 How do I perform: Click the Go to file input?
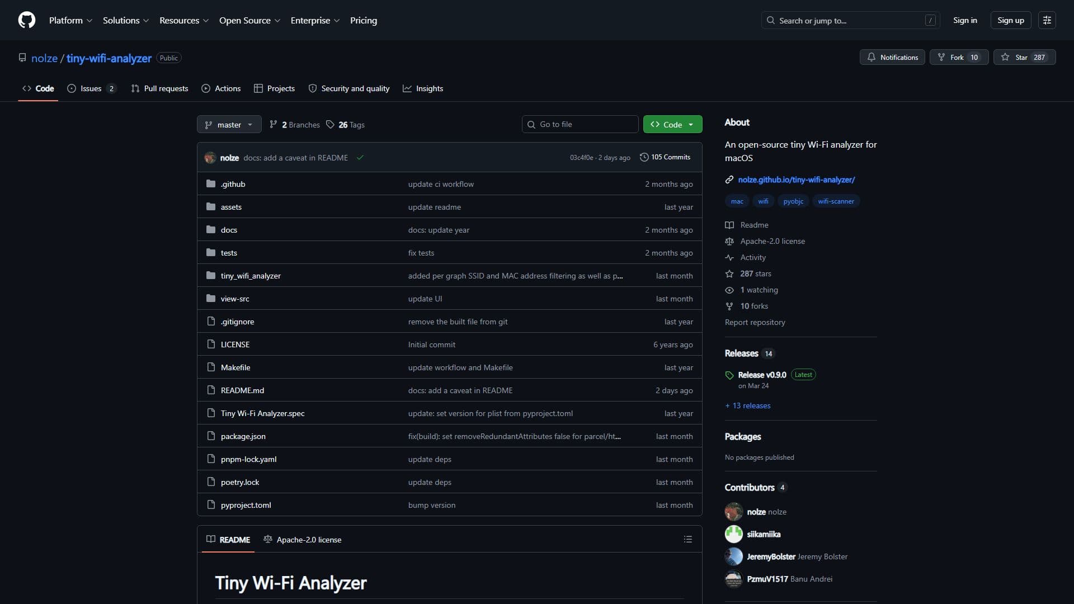(580, 124)
